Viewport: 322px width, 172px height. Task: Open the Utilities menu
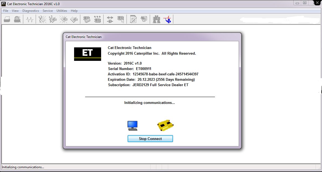point(62,11)
